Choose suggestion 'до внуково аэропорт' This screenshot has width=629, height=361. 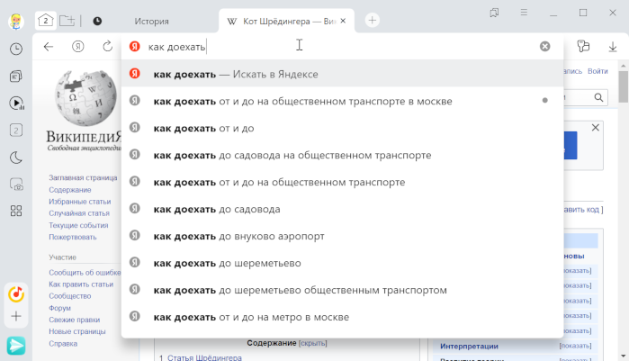tap(342, 236)
